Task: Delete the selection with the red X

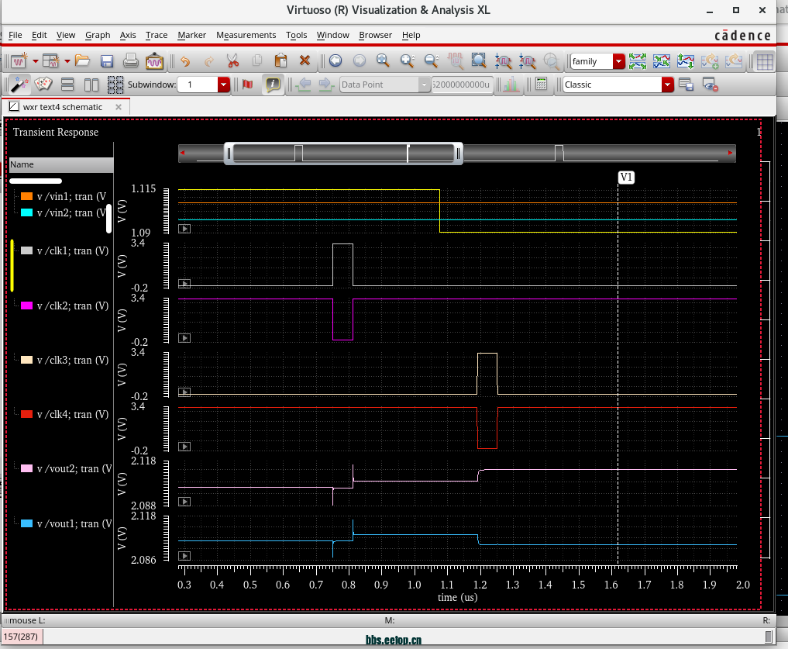Action: point(305,61)
